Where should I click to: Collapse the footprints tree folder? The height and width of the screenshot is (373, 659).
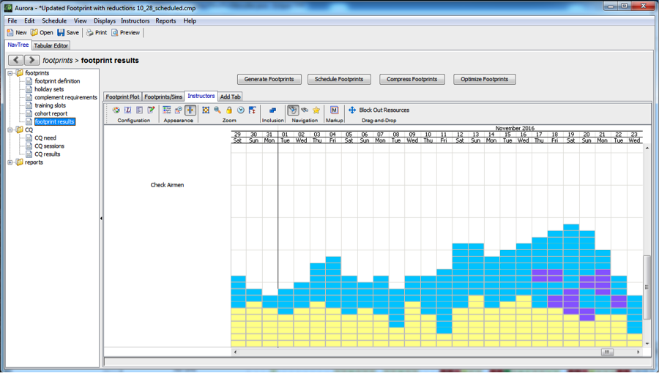10,73
